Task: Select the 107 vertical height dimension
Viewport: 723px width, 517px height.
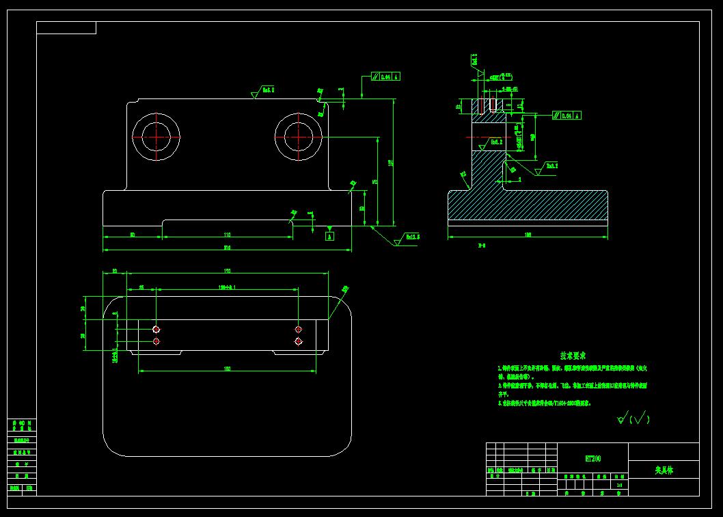Action: pos(392,163)
